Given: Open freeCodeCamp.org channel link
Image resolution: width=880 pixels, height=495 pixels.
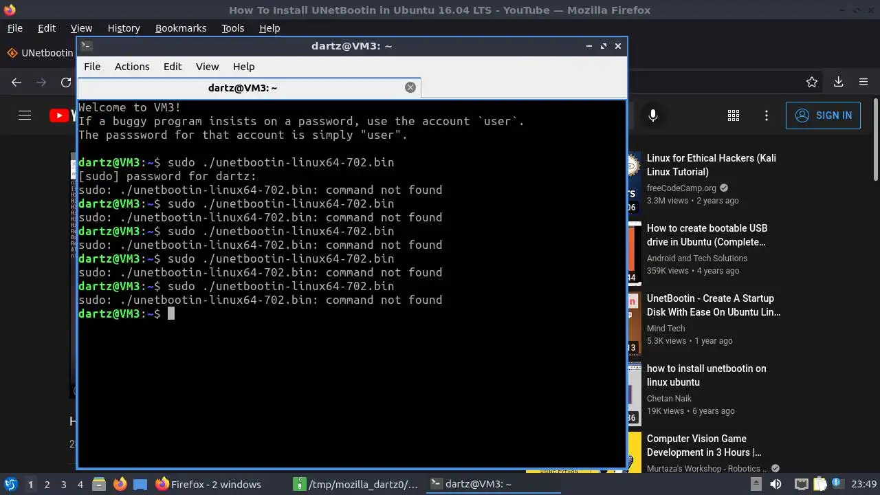Looking at the screenshot, I should point(681,188).
